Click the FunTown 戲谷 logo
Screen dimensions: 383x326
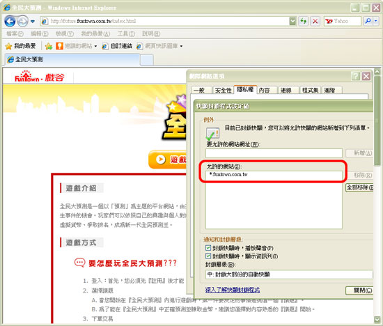[39, 77]
